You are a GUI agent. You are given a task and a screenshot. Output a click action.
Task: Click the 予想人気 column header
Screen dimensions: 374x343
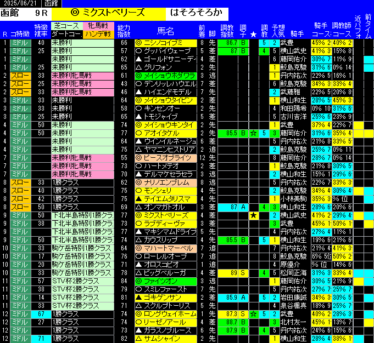pos(278,31)
